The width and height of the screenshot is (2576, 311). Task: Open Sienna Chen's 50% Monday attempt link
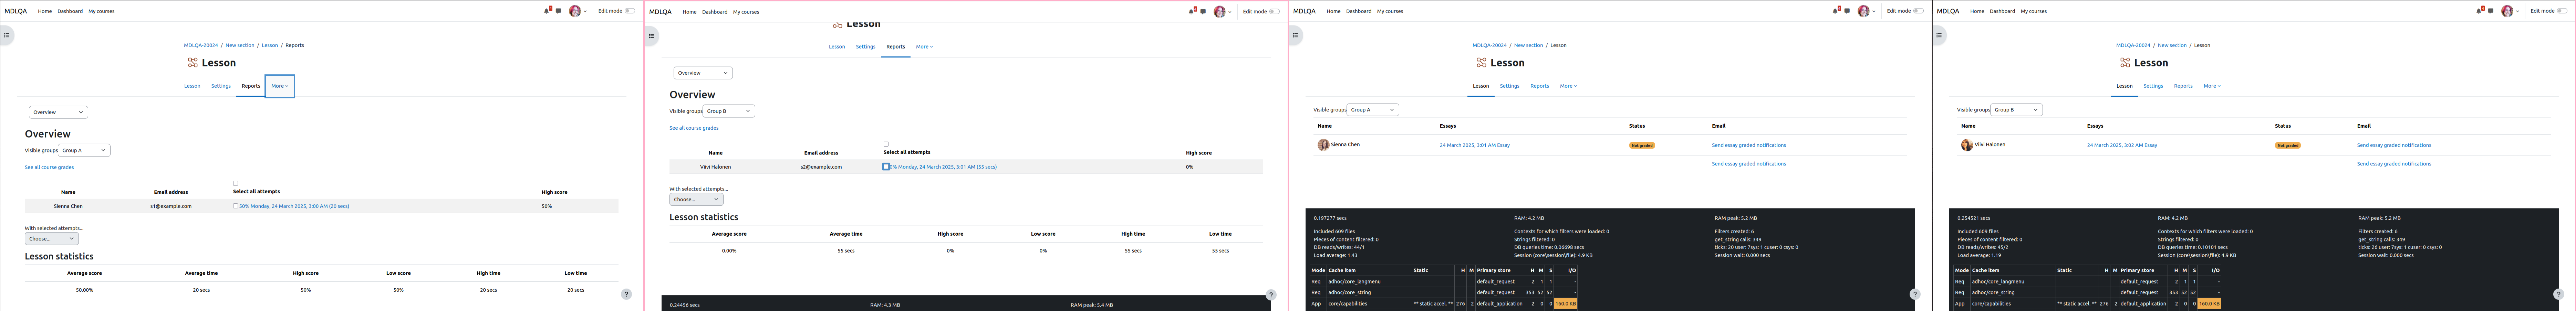pyautogui.click(x=294, y=206)
